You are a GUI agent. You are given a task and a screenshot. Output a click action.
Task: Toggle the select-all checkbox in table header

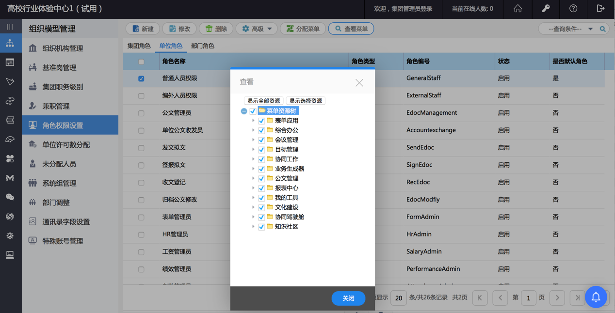pyautogui.click(x=141, y=62)
